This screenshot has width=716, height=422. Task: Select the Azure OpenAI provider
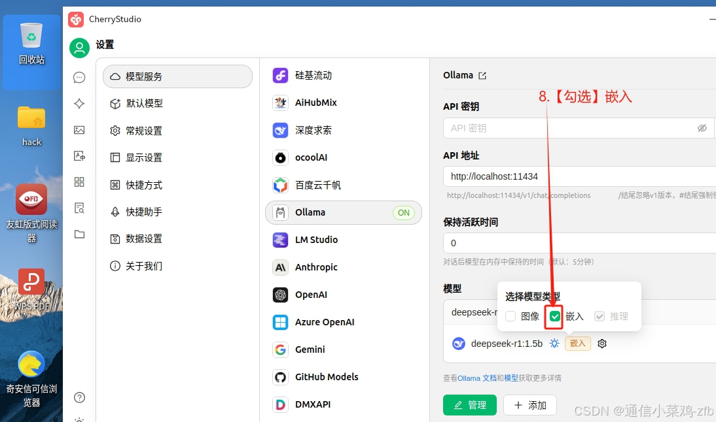(344, 322)
